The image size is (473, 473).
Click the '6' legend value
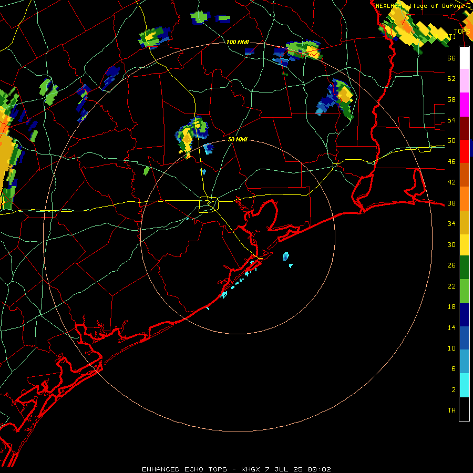click(454, 369)
